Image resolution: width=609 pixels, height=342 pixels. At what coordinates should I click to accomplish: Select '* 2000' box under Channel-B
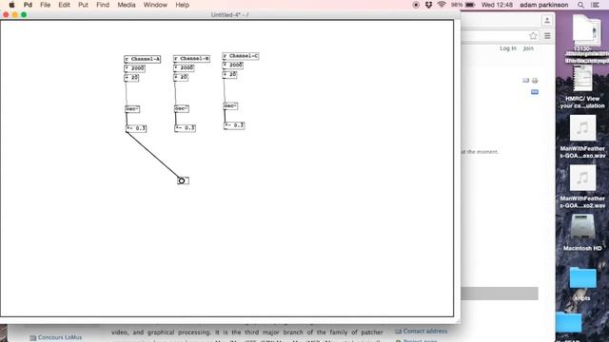tap(184, 67)
